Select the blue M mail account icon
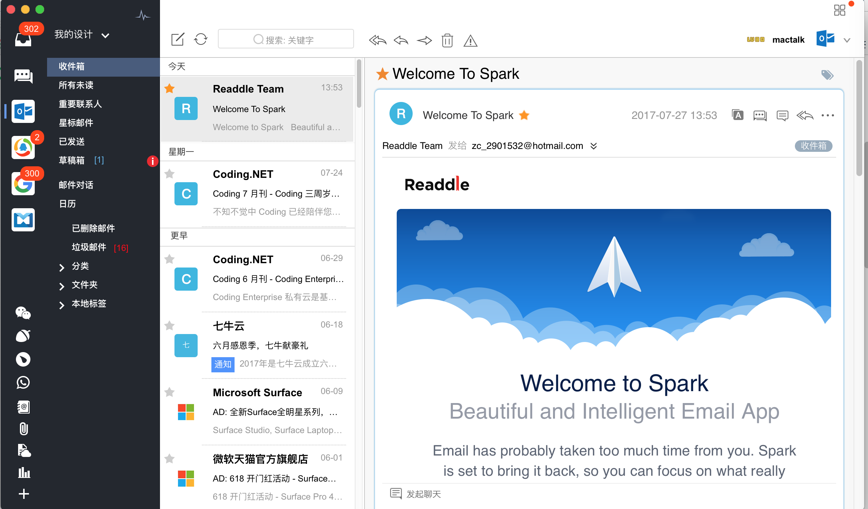 [23, 220]
